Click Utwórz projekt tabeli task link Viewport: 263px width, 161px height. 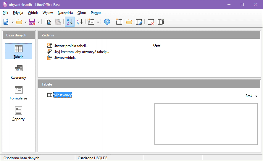[x=71, y=46]
